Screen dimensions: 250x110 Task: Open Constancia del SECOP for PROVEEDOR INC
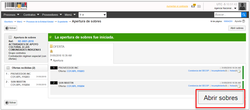click(198, 71)
